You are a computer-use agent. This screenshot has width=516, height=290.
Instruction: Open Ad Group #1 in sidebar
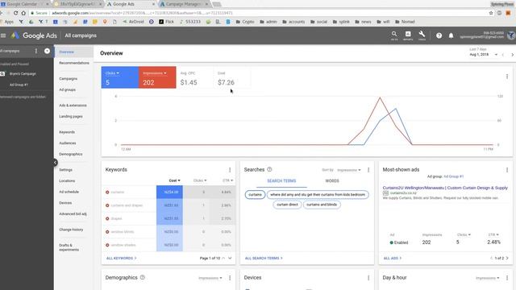19,85
